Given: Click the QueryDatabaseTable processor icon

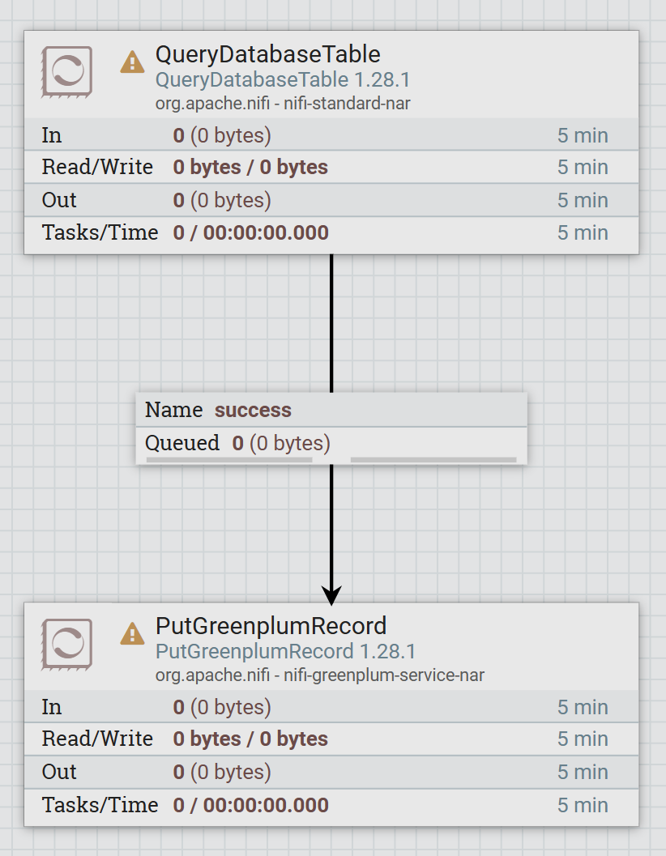Looking at the screenshot, I should [66, 72].
